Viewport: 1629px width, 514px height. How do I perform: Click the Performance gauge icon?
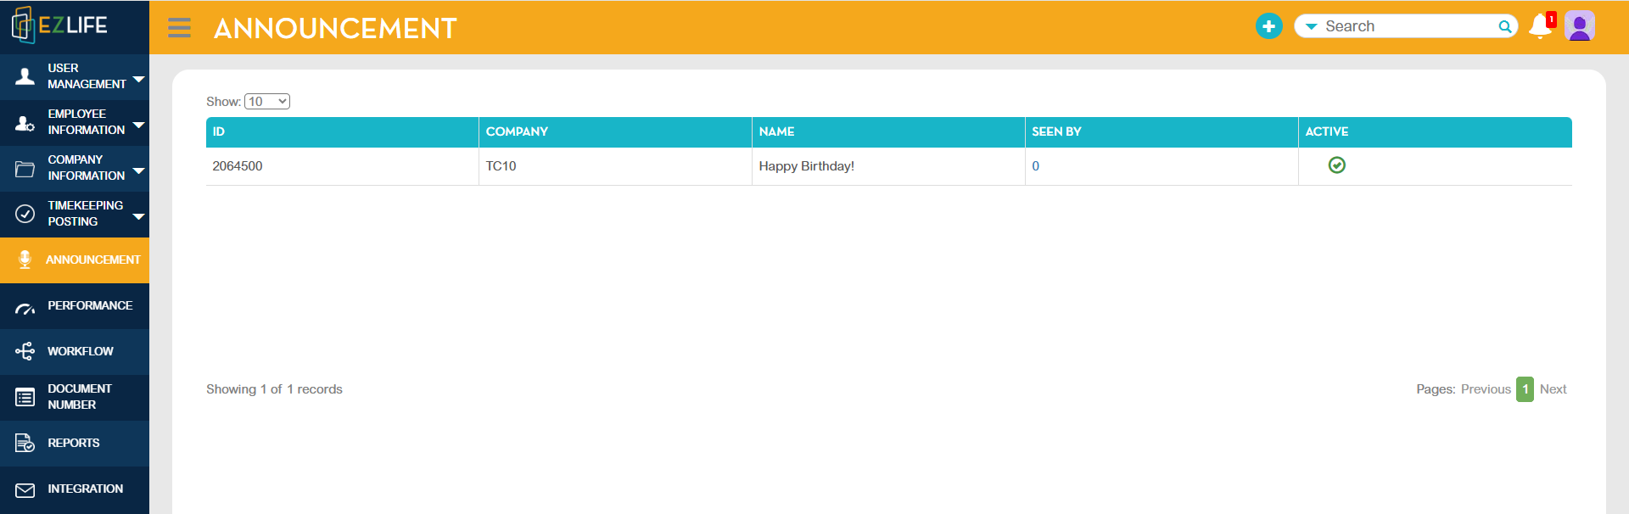pos(25,309)
